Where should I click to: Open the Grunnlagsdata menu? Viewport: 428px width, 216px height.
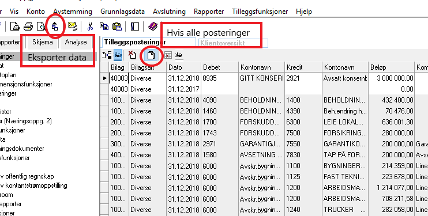tap(122, 12)
